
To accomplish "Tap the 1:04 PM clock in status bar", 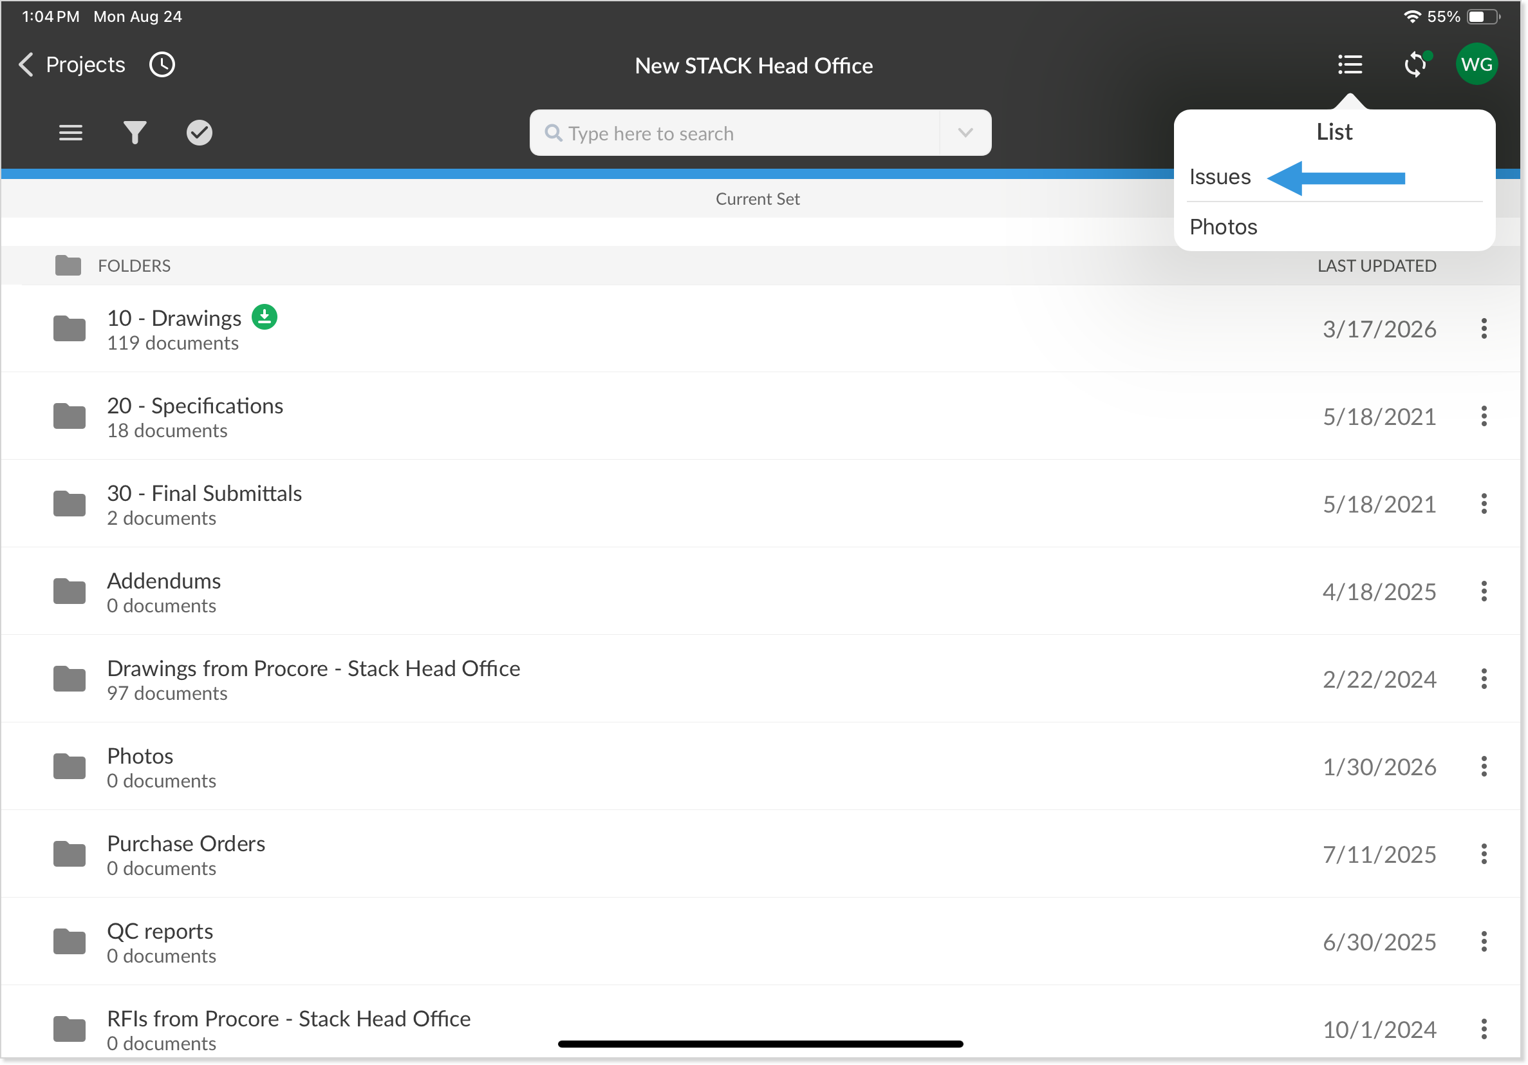I will point(51,17).
